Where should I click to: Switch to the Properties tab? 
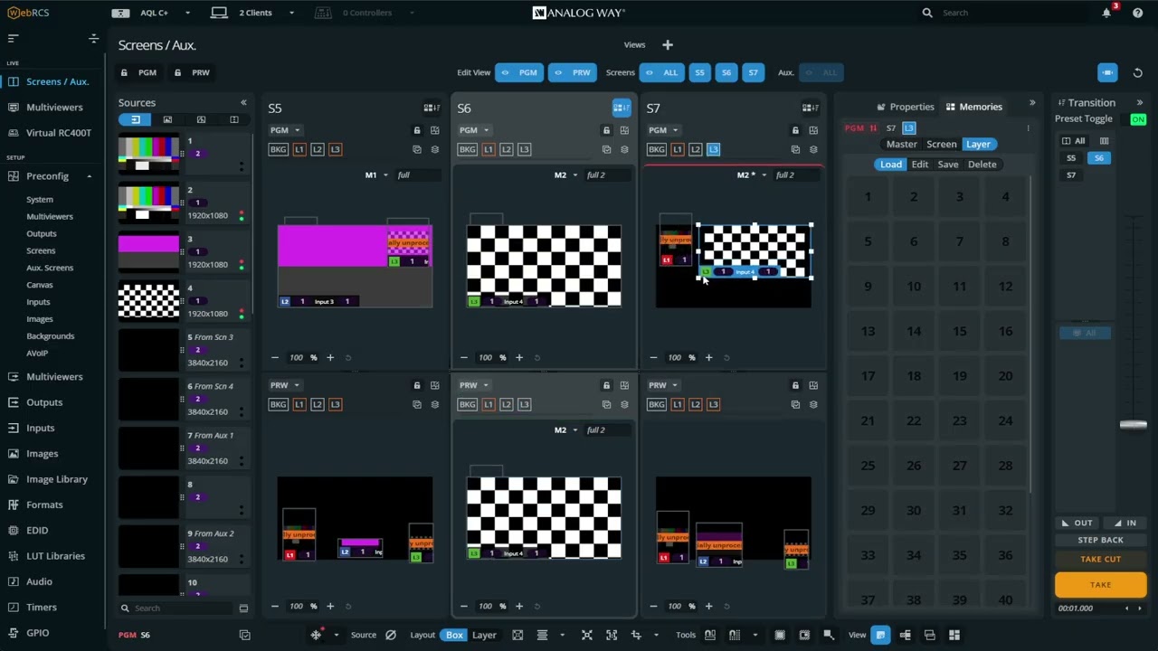905,107
